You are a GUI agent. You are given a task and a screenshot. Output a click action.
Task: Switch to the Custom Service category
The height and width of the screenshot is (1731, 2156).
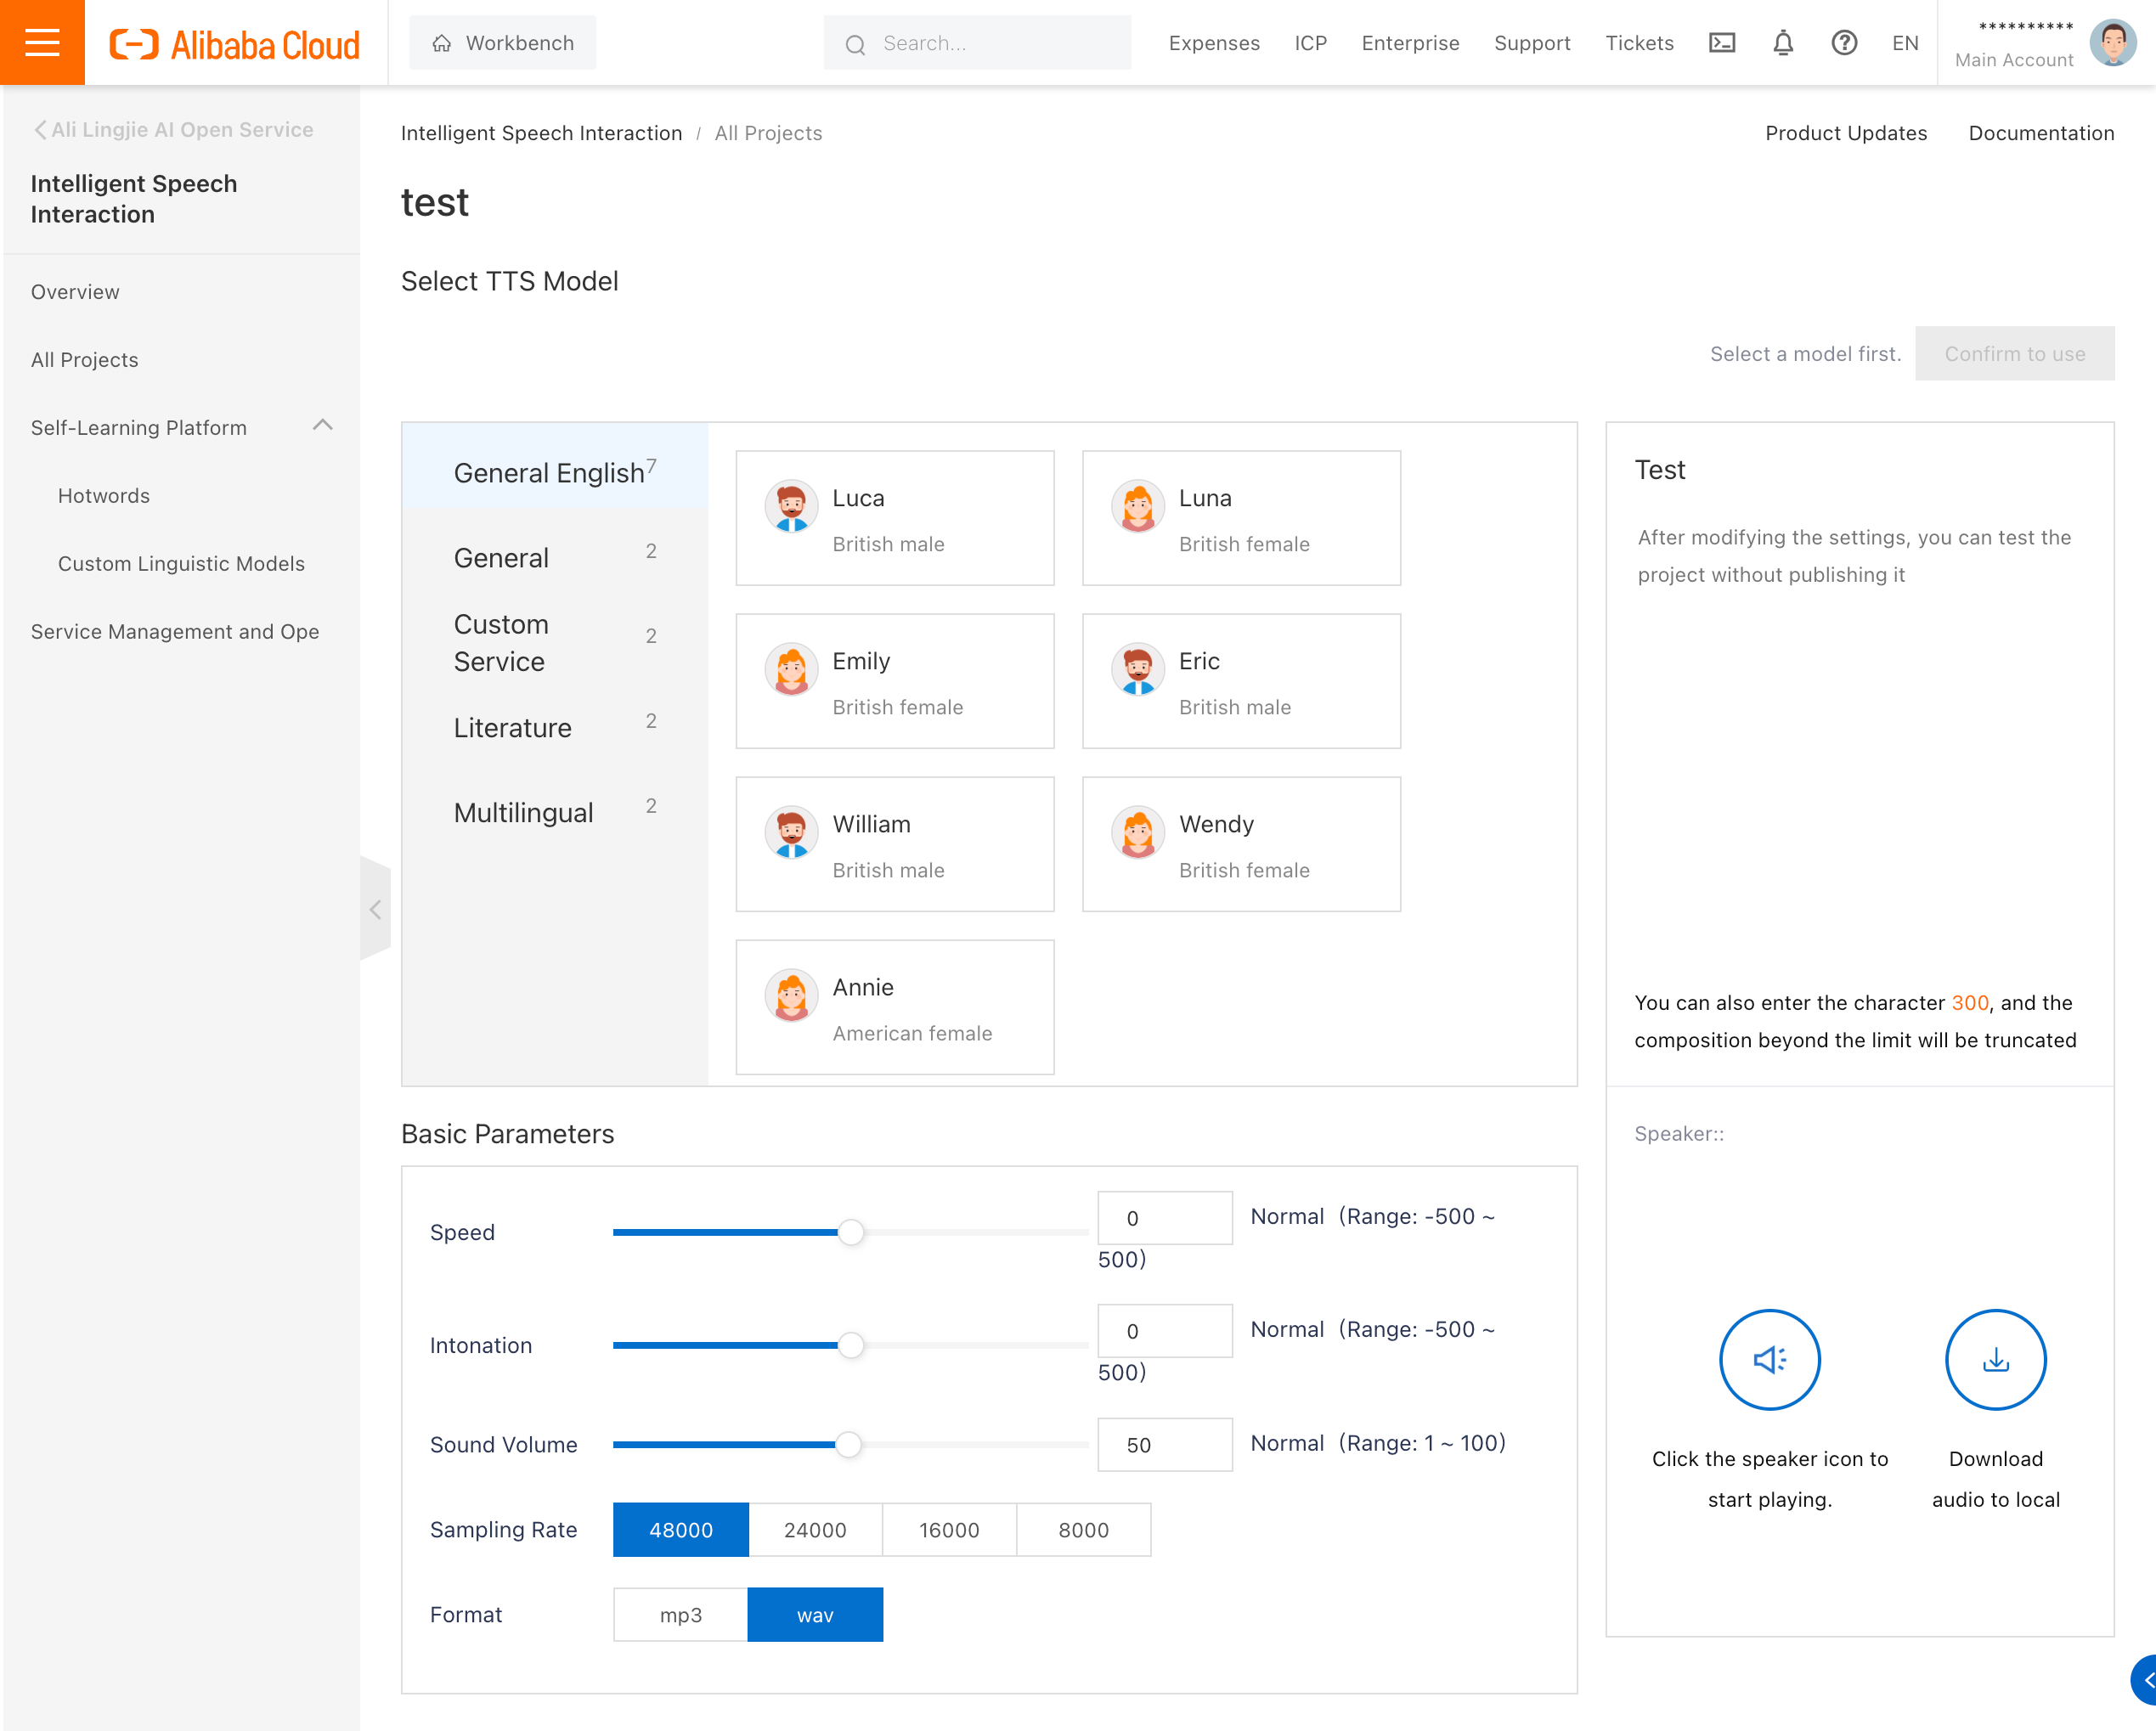coord(501,642)
